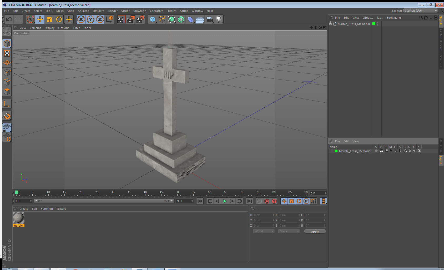Go to end of animation
The image size is (444, 270).
[x=249, y=201]
